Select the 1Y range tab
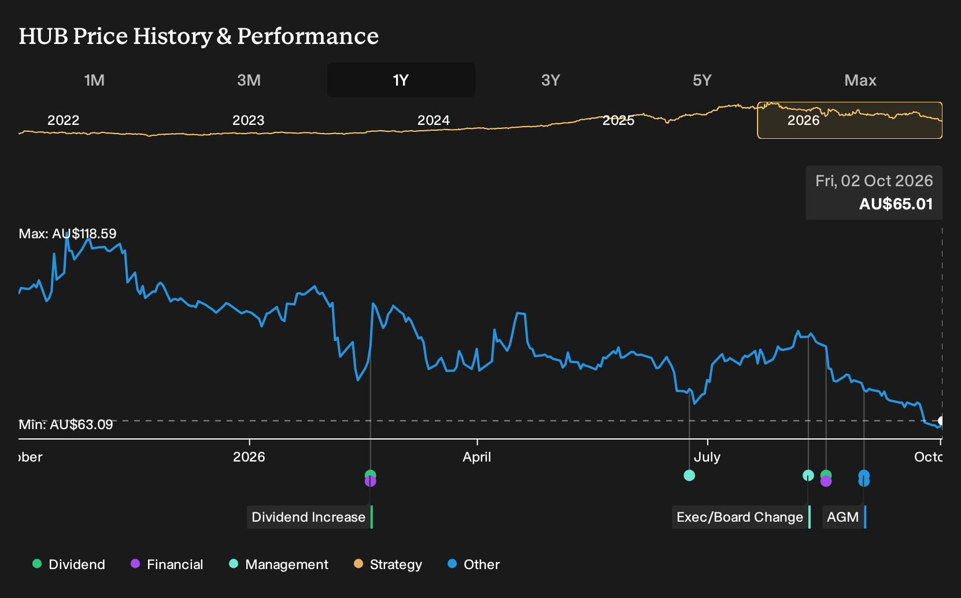Image resolution: width=961 pixels, height=598 pixels. click(x=401, y=80)
